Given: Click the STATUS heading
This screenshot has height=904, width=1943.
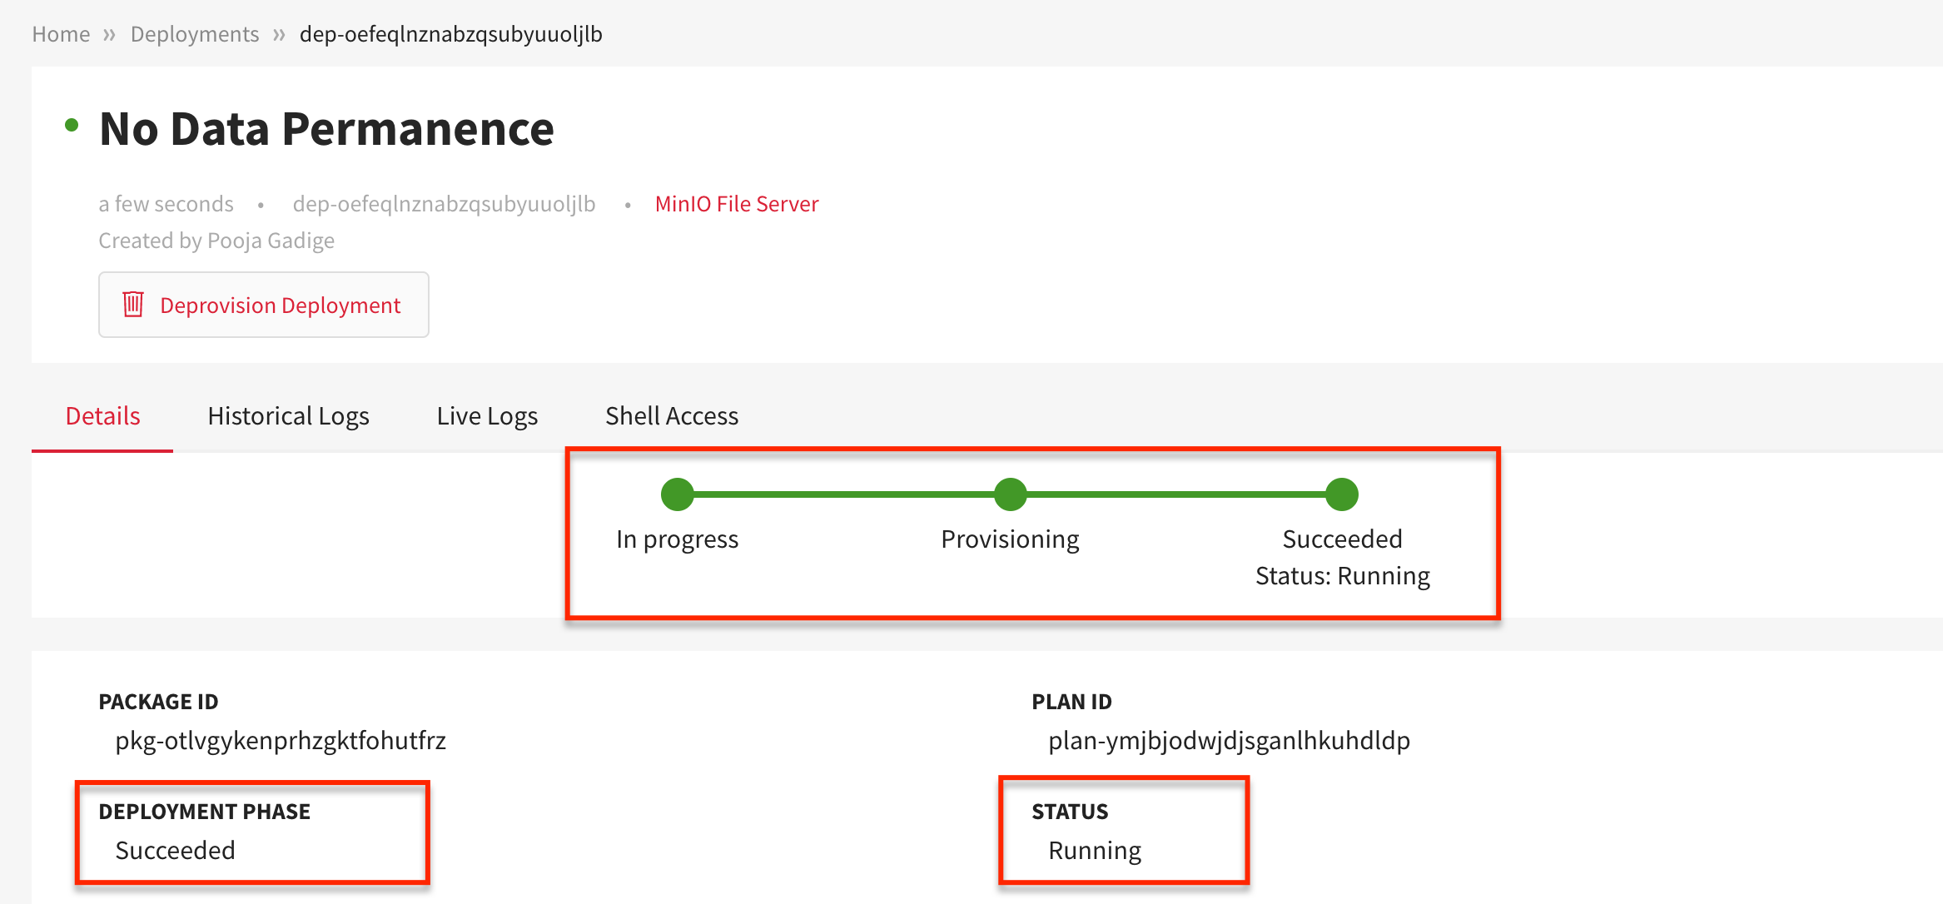Looking at the screenshot, I should [1070, 812].
